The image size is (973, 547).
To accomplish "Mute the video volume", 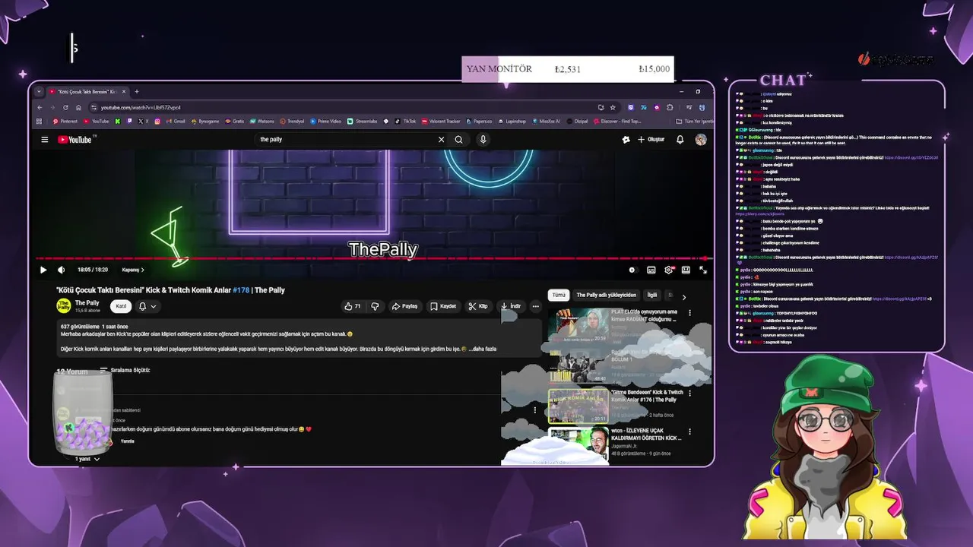I will [62, 270].
